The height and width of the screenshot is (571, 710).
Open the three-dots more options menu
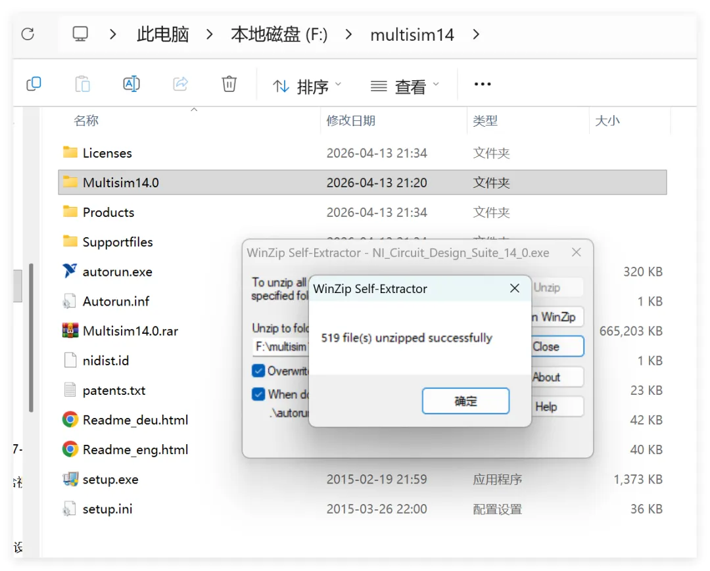tap(483, 84)
